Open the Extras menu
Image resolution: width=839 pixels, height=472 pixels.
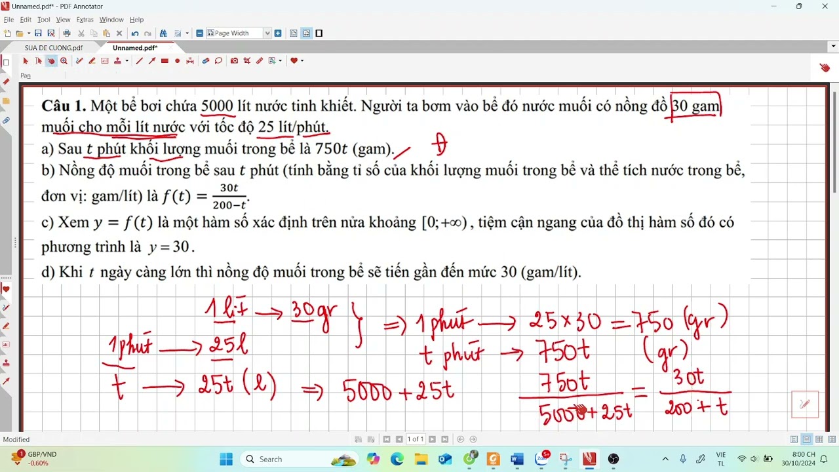tap(85, 20)
